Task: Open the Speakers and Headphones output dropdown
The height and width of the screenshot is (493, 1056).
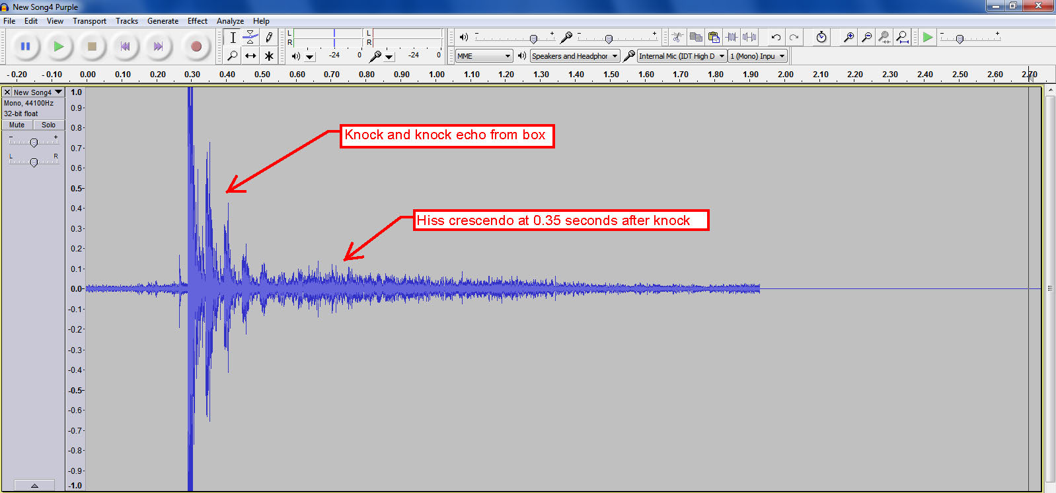Action: coord(575,56)
